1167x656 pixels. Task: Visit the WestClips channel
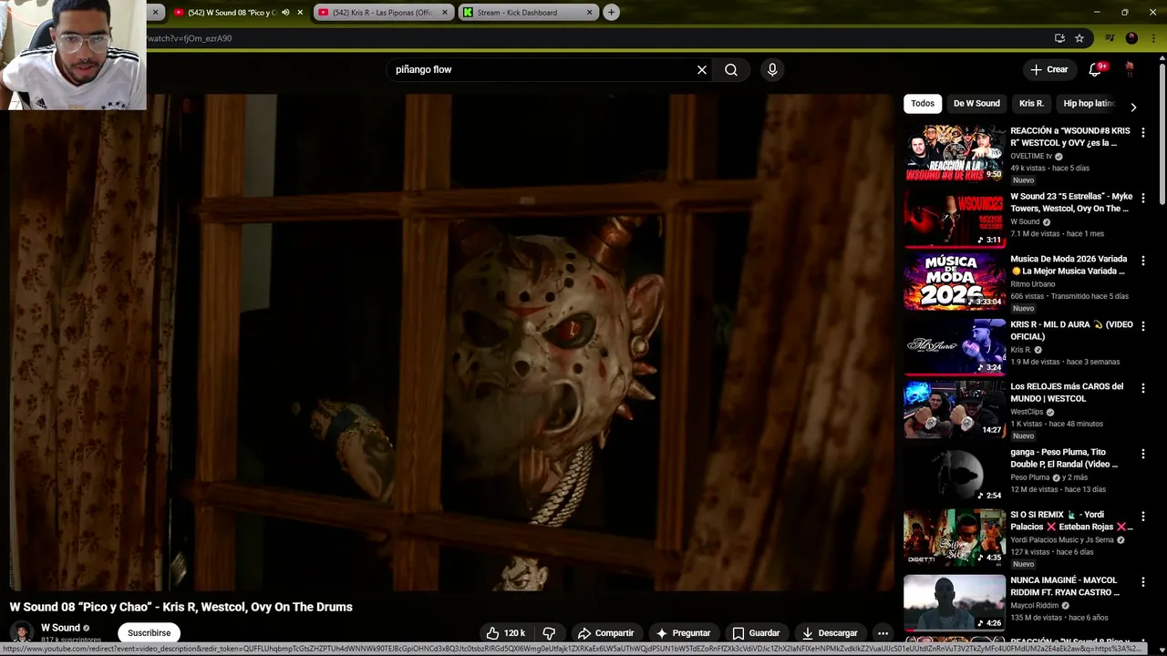click(x=1027, y=412)
